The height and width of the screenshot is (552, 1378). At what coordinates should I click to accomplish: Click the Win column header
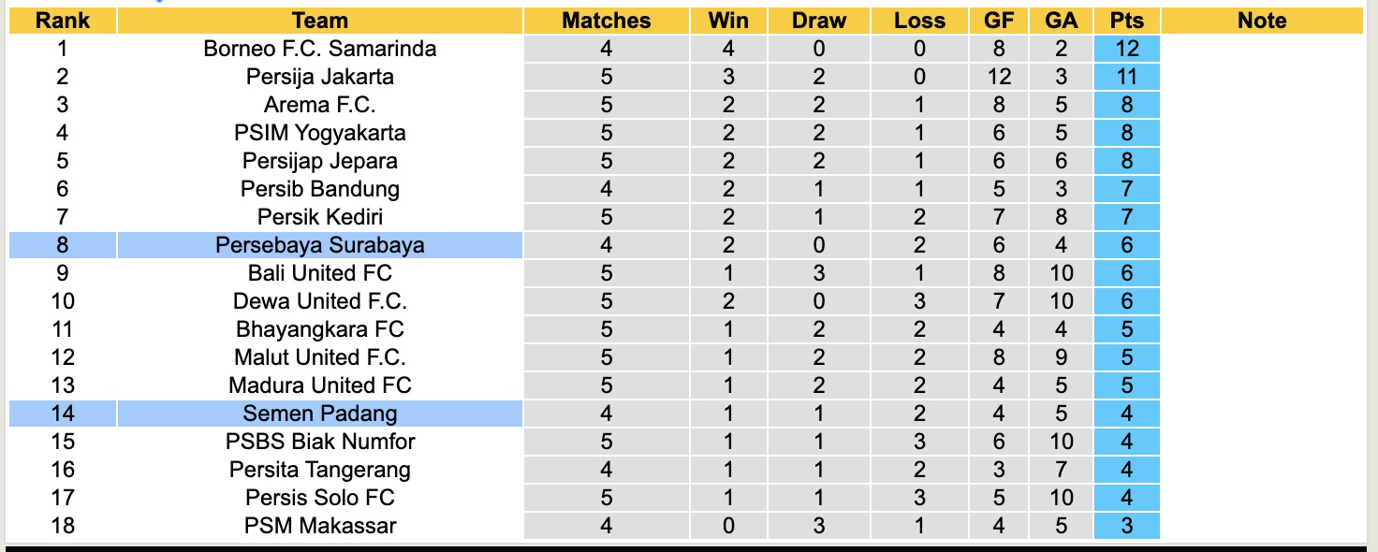tap(728, 21)
